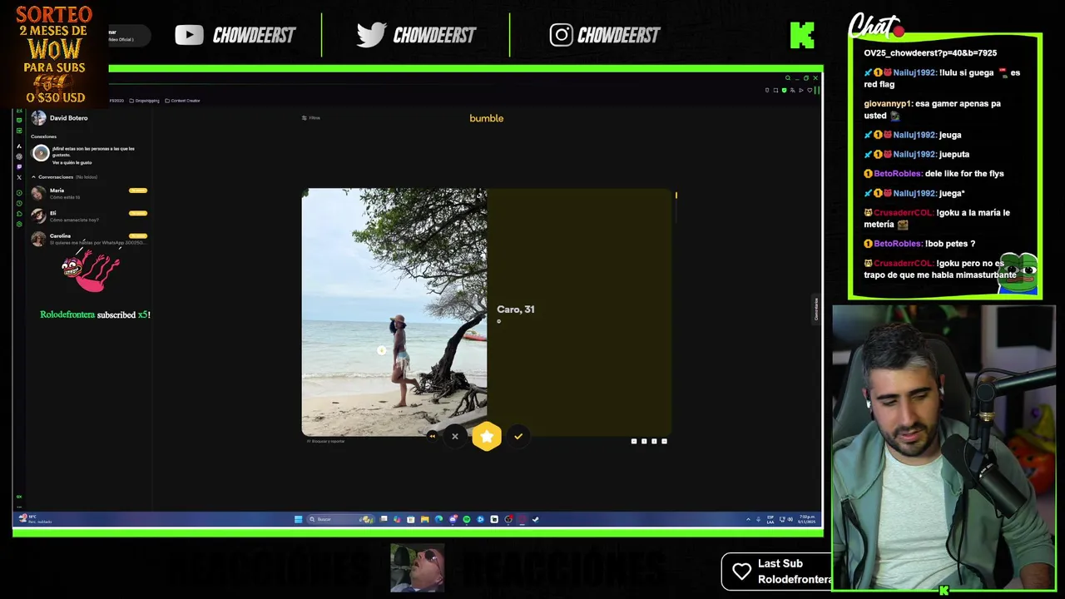The height and width of the screenshot is (599, 1065).
Task: Open the Content Creator bookmarks folder
Action: (x=182, y=101)
